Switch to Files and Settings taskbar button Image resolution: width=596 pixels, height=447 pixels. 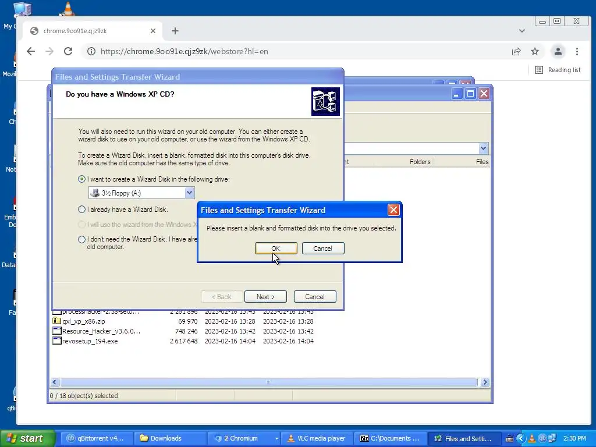coord(464,438)
